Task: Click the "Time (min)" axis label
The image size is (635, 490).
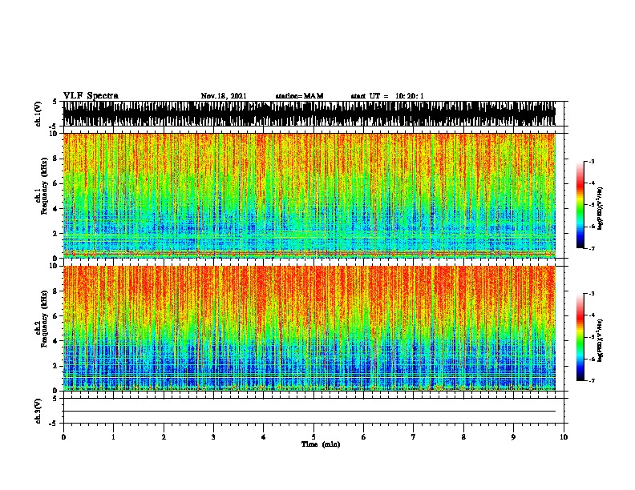Action: (321, 444)
